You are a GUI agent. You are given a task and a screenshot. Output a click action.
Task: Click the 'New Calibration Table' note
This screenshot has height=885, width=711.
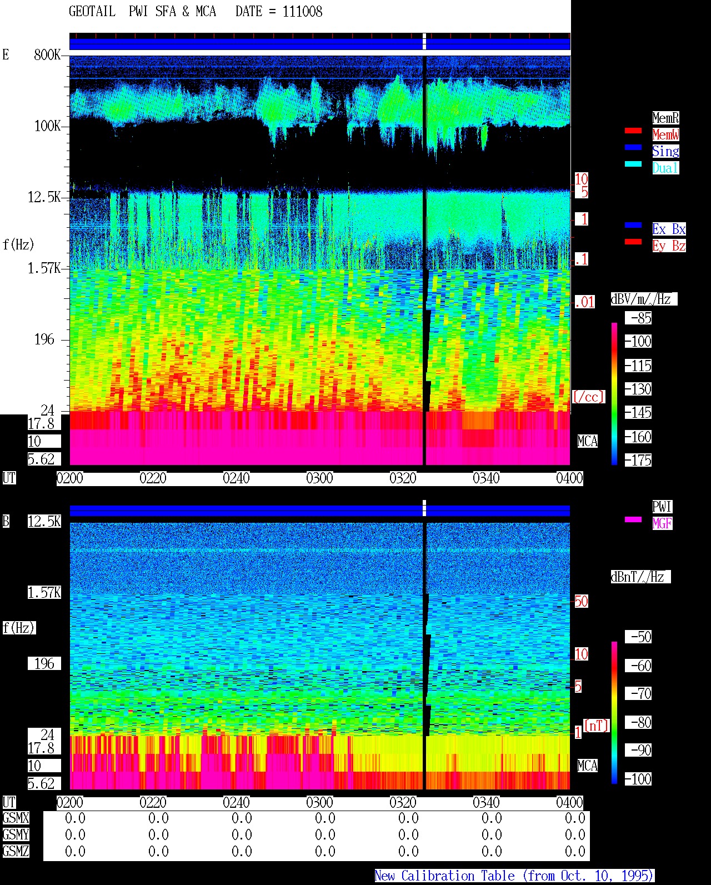pos(514,876)
